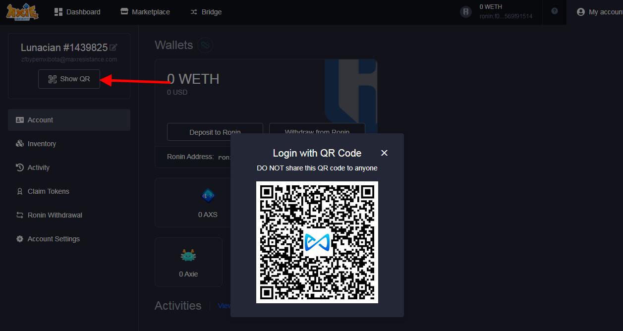Image resolution: width=623 pixels, height=331 pixels.
Task: Go to Claim Tokens
Action: 69,191
